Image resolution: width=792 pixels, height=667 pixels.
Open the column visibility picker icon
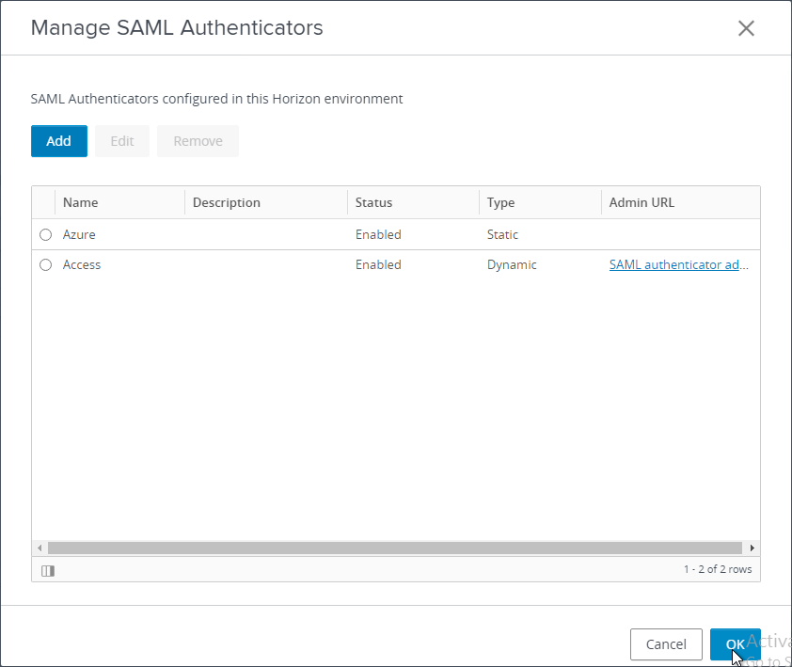tap(48, 570)
